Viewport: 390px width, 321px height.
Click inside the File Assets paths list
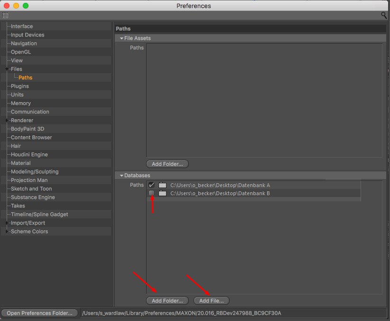264,100
